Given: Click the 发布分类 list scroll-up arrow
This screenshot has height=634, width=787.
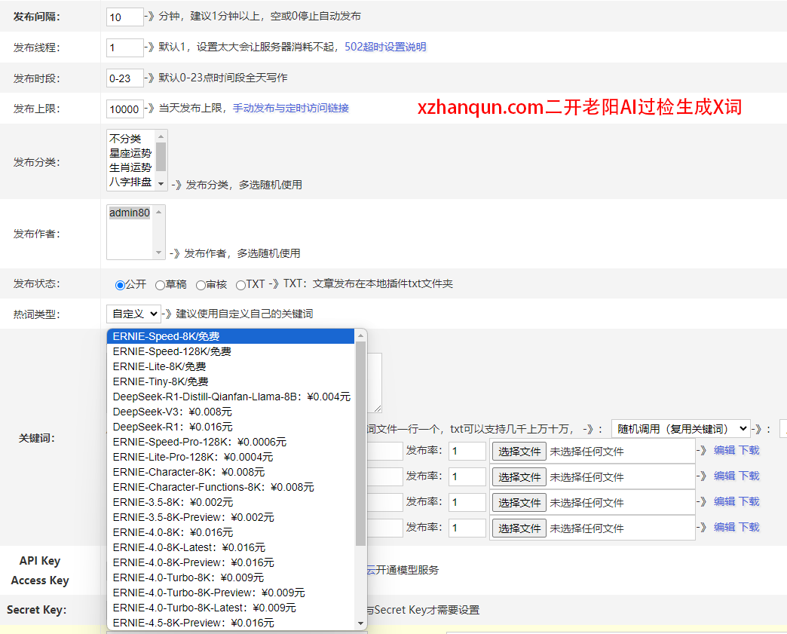Looking at the screenshot, I should 161,136.
